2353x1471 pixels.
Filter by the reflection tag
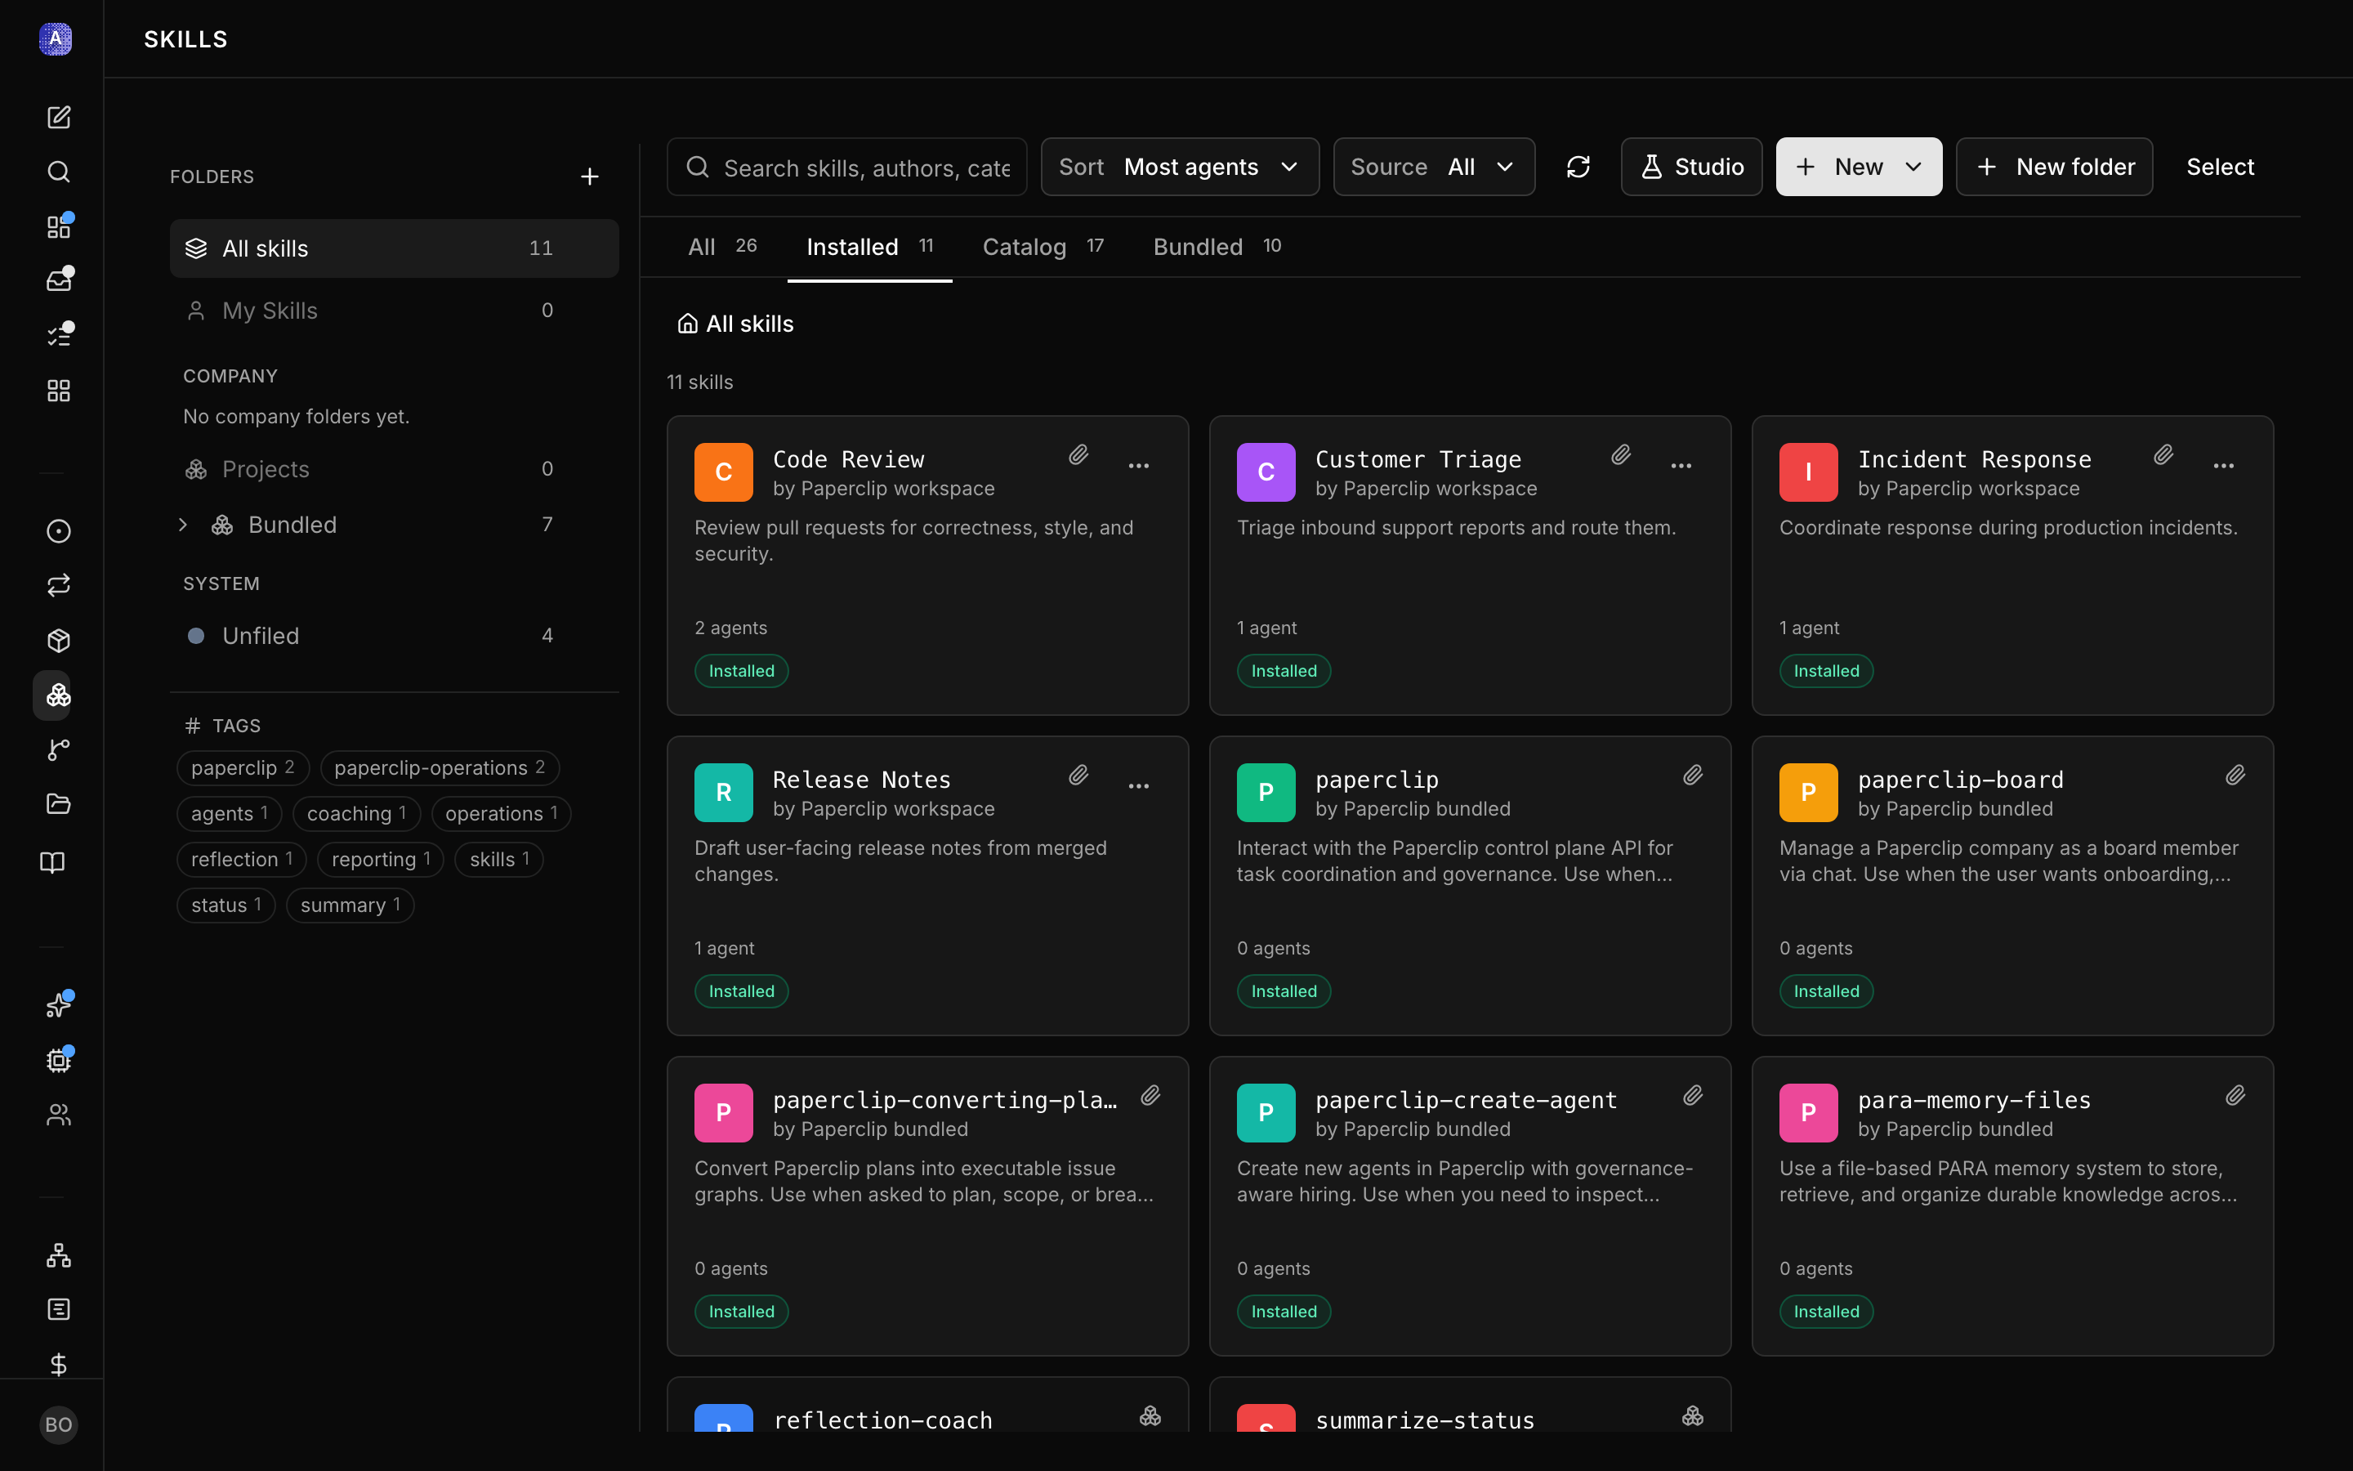click(x=241, y=859)
